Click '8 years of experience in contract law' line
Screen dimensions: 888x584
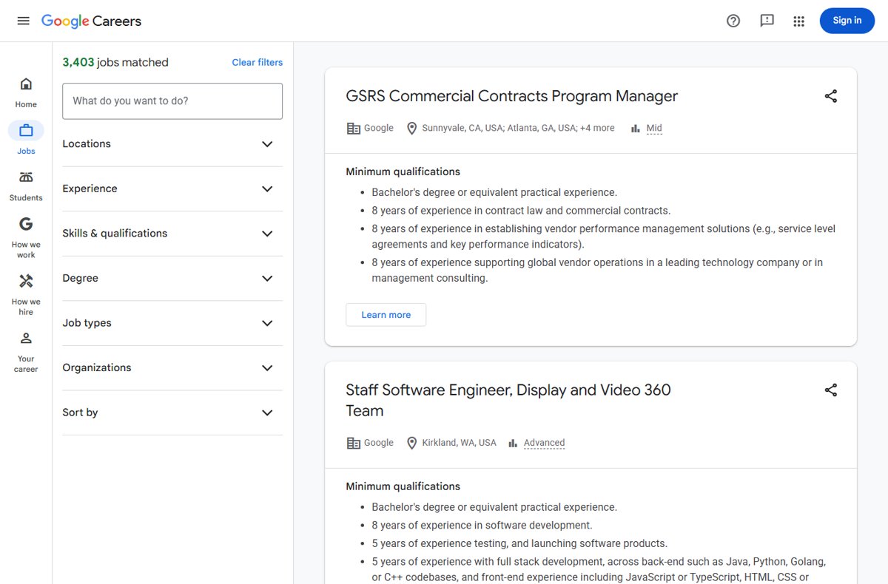(521, 211)
